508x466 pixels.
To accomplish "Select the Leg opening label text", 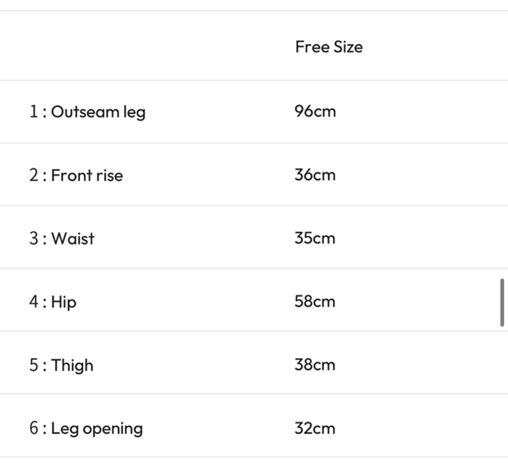I will point(97,429).
